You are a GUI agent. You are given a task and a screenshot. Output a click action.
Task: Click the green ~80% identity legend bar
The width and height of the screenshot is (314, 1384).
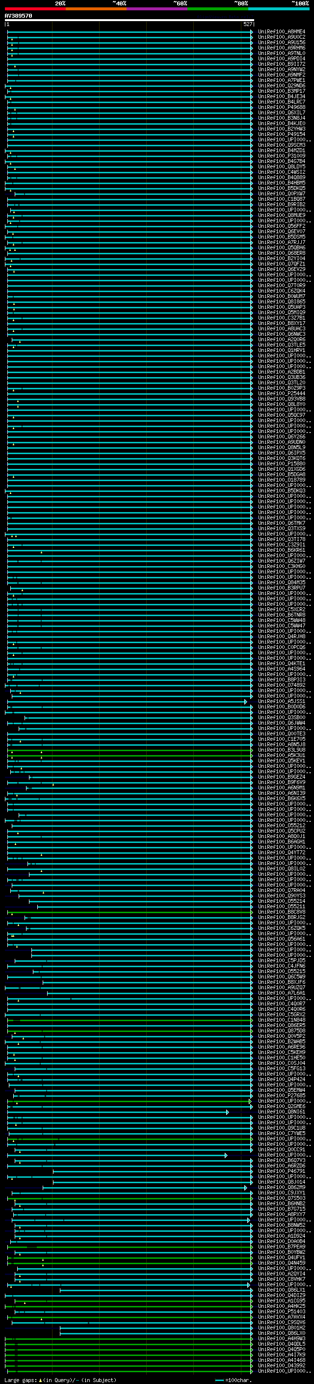218,9
